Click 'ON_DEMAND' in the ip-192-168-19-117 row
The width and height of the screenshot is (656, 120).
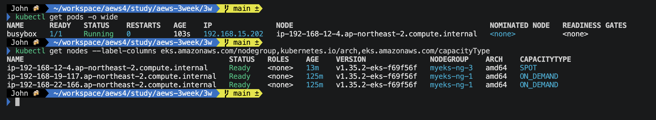(539, 76)
